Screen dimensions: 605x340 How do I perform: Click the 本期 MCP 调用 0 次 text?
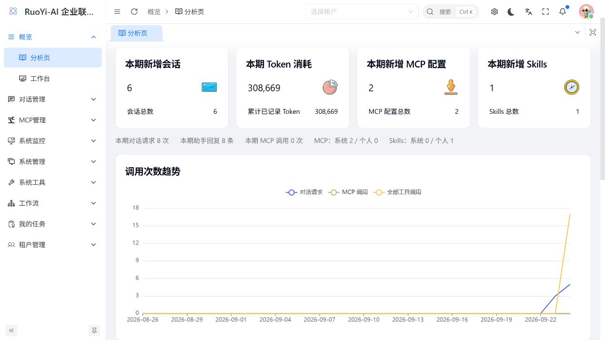pyautogui.click(x=274, y=141)
